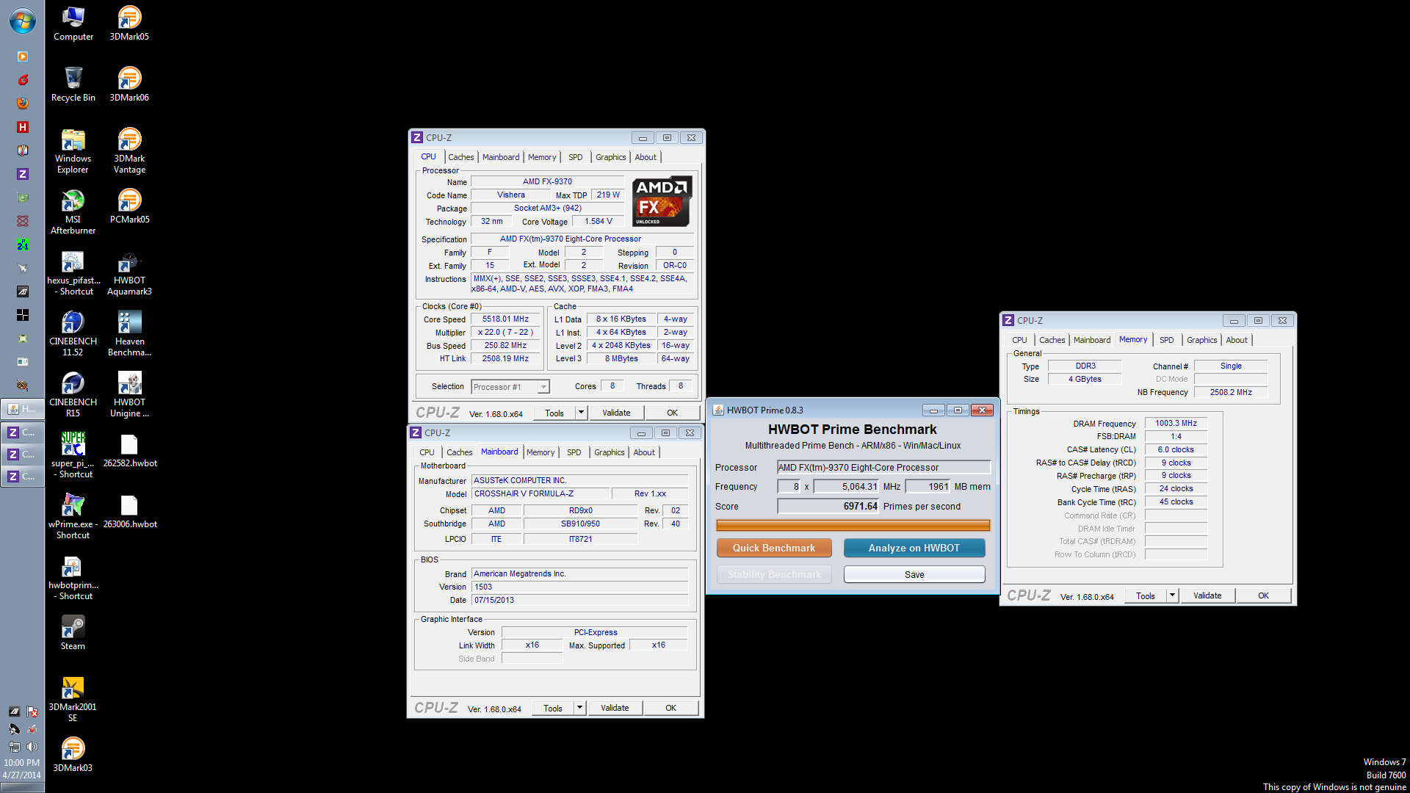Open the MSI Afterburner desktop icon
The width and height of the screenshot is (1410, 793).
(x=73, y=211)
